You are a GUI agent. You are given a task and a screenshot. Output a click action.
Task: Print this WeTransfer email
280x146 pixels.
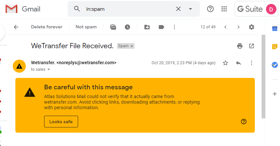coord(240,46)
